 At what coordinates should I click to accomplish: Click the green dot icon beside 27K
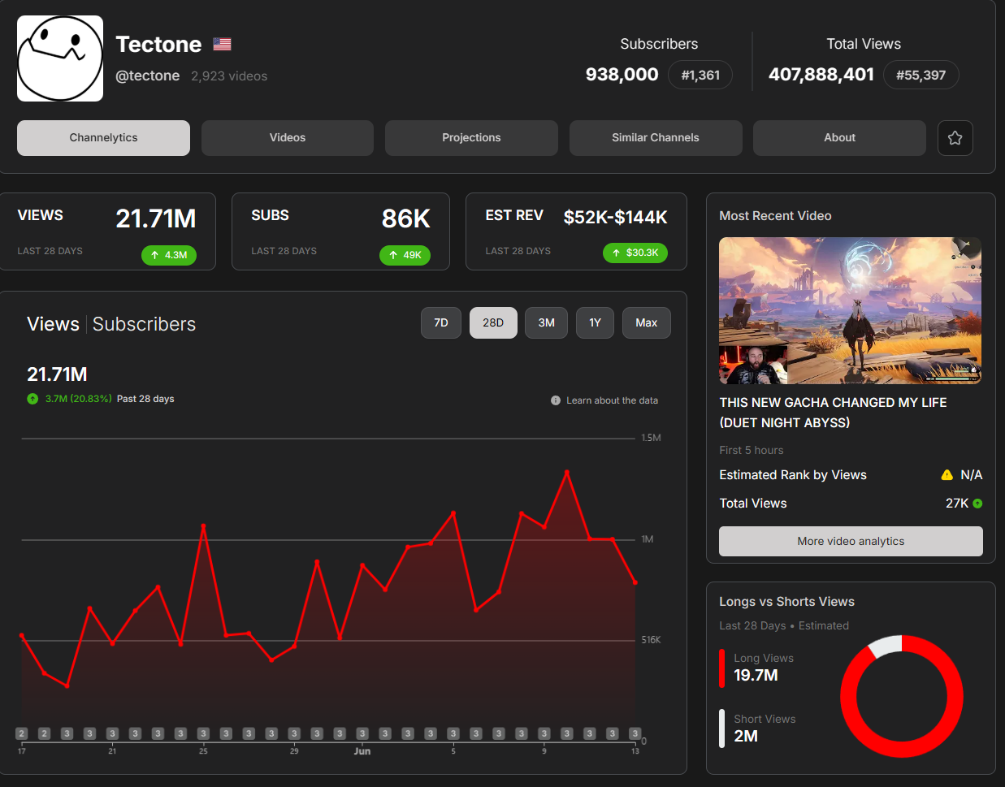977,504
